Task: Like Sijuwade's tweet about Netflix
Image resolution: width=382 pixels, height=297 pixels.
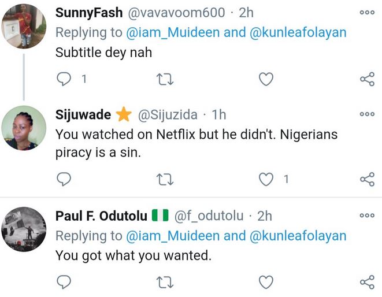Action: [x=266, y=180]
